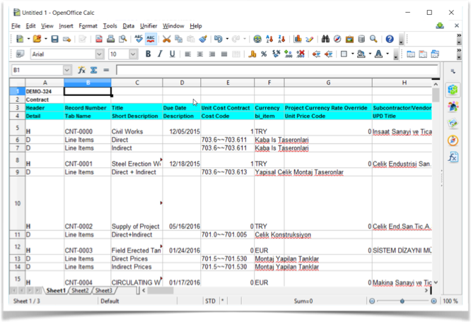471x322 pixels.
Task: Open the Navigator panel in sidebar
Action: [453, 141]
